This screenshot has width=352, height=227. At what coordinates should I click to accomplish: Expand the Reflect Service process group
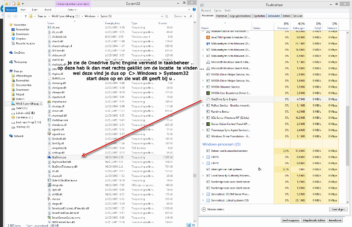[203, 105]
